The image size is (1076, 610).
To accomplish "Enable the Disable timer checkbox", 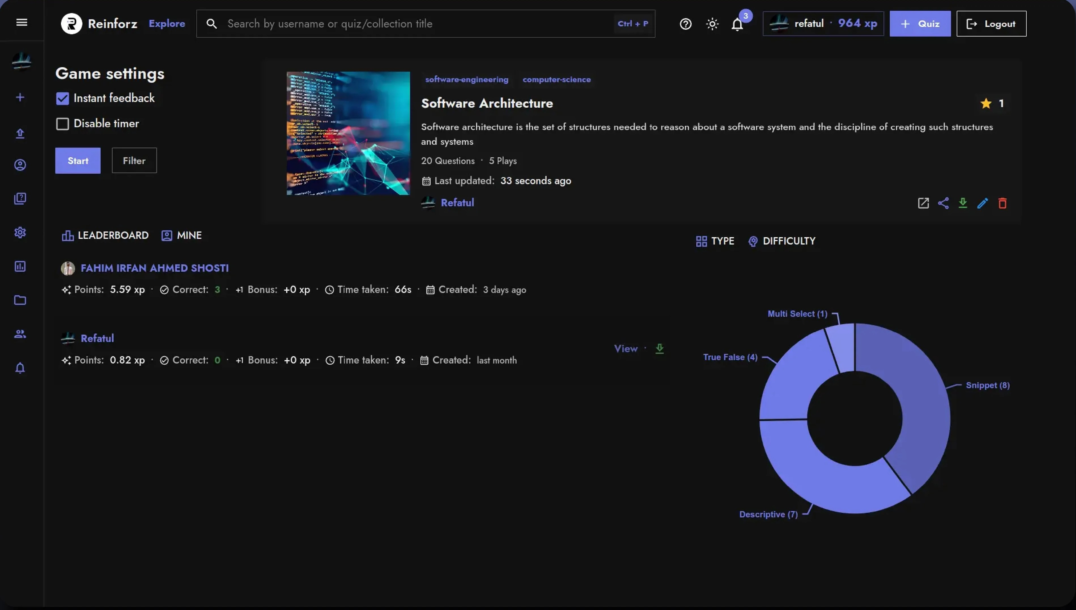I will [62, 123].
